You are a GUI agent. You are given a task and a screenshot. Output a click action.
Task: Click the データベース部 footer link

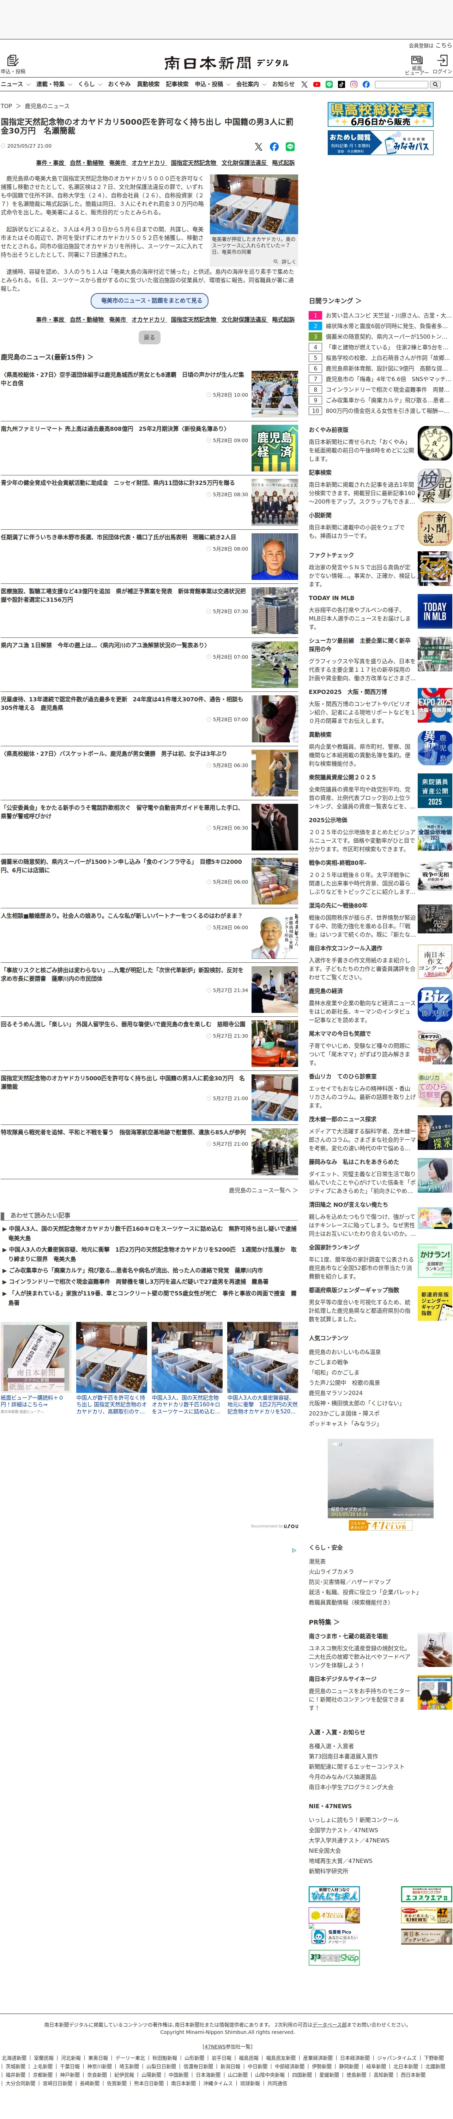pyautogui.click(x=330, y=2024)
